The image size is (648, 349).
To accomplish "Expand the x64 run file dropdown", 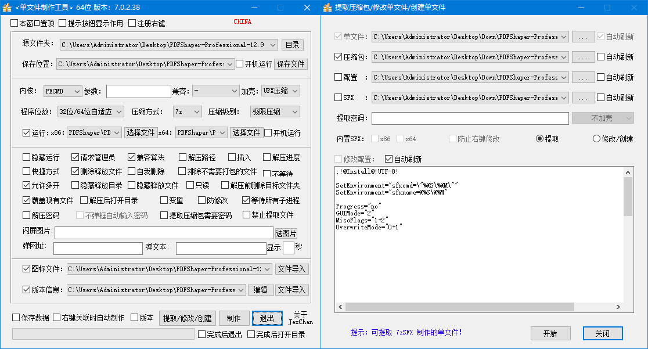I will 222,133.
